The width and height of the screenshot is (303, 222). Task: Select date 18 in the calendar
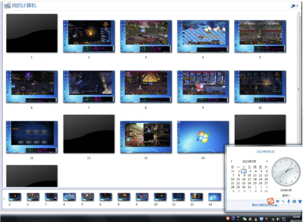pos(255,179)
